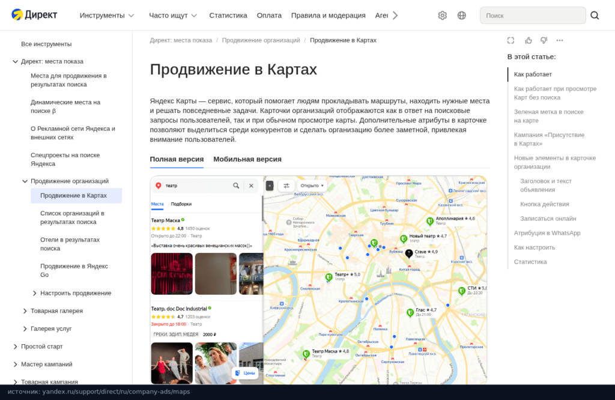Click the Театр+ green map pin
615x400 pixels.
pyautogui.click(x=329, y=277)
